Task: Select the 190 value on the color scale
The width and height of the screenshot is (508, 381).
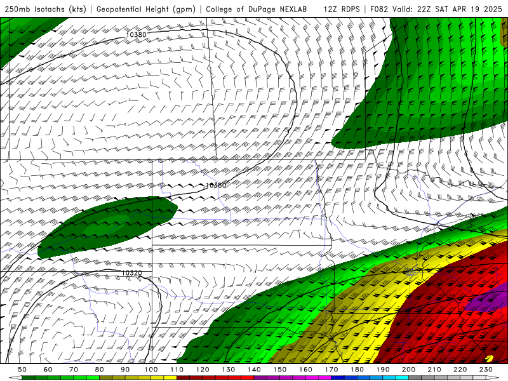Action: point(383,370)
